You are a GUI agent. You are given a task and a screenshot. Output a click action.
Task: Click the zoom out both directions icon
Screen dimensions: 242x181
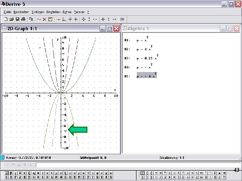pos(103,19)
